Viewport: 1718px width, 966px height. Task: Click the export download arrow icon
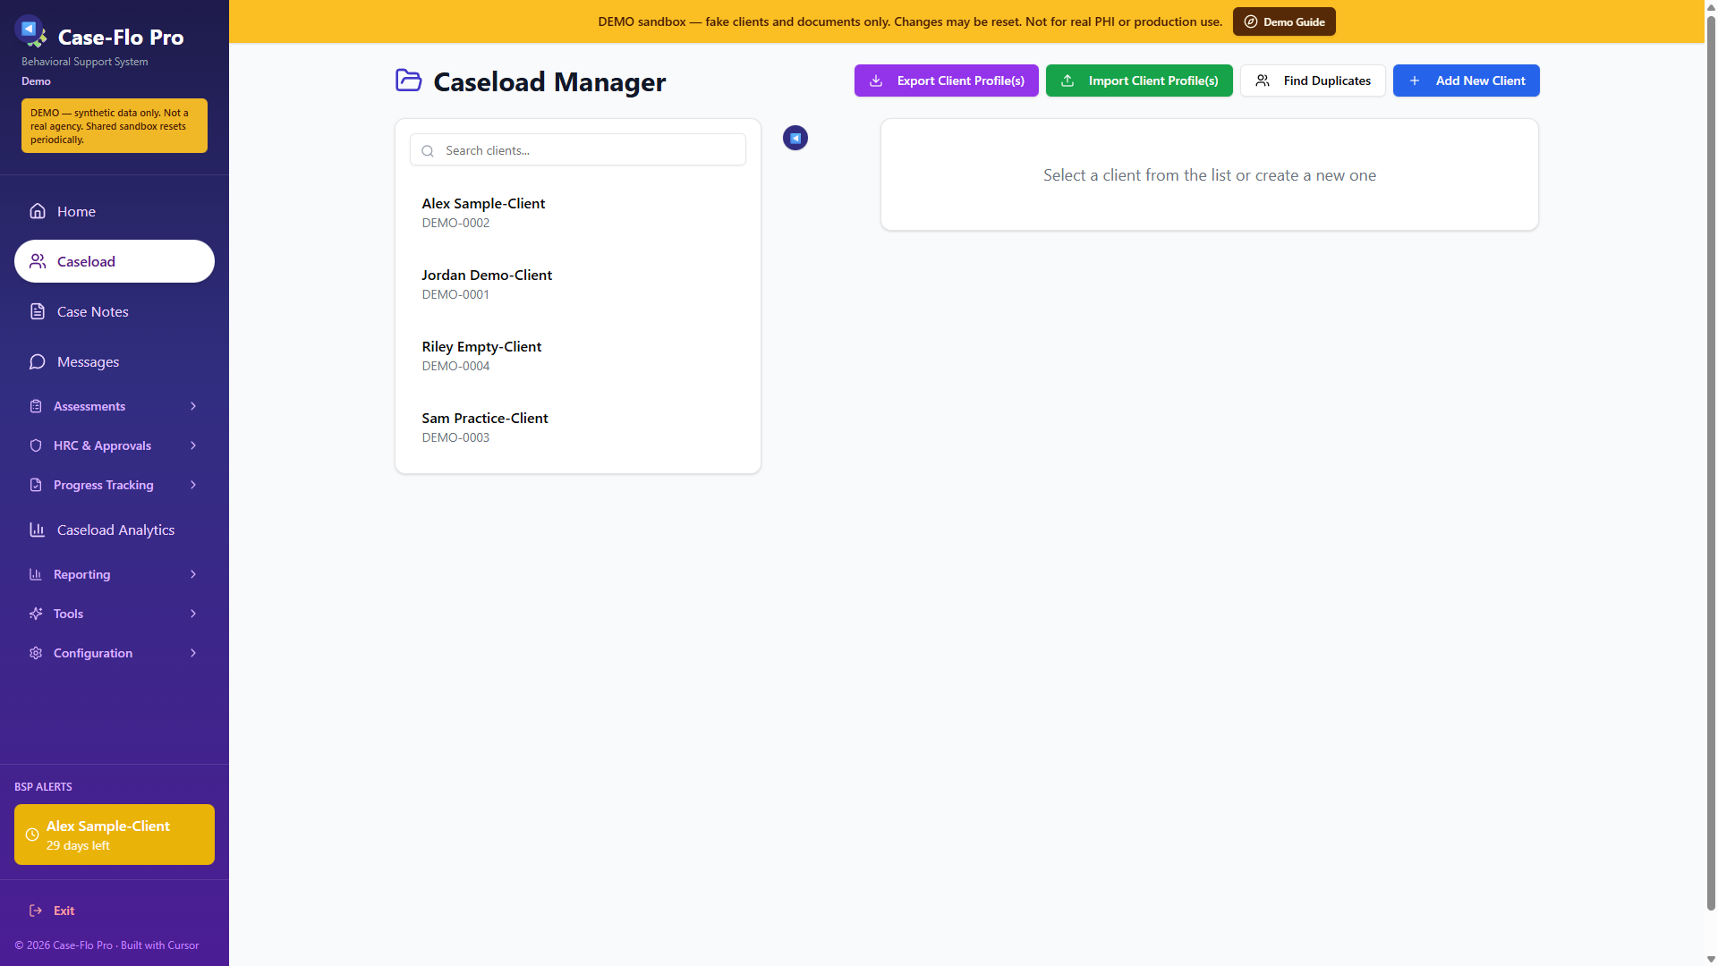(877, 80)
